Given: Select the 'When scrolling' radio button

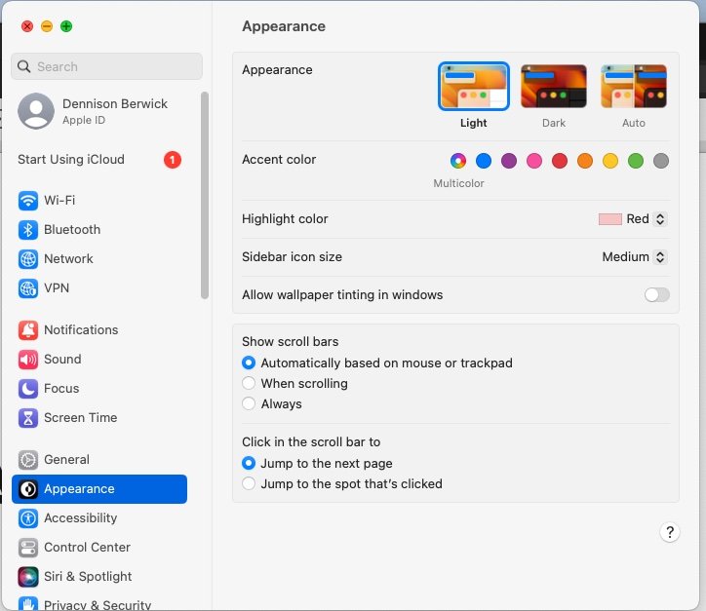Looking at the screenshot, I should coord(249,383).
